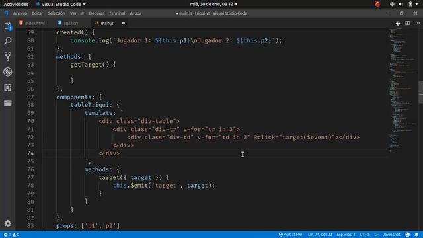
Task: Click the minimap code overview
Action: 403,91
